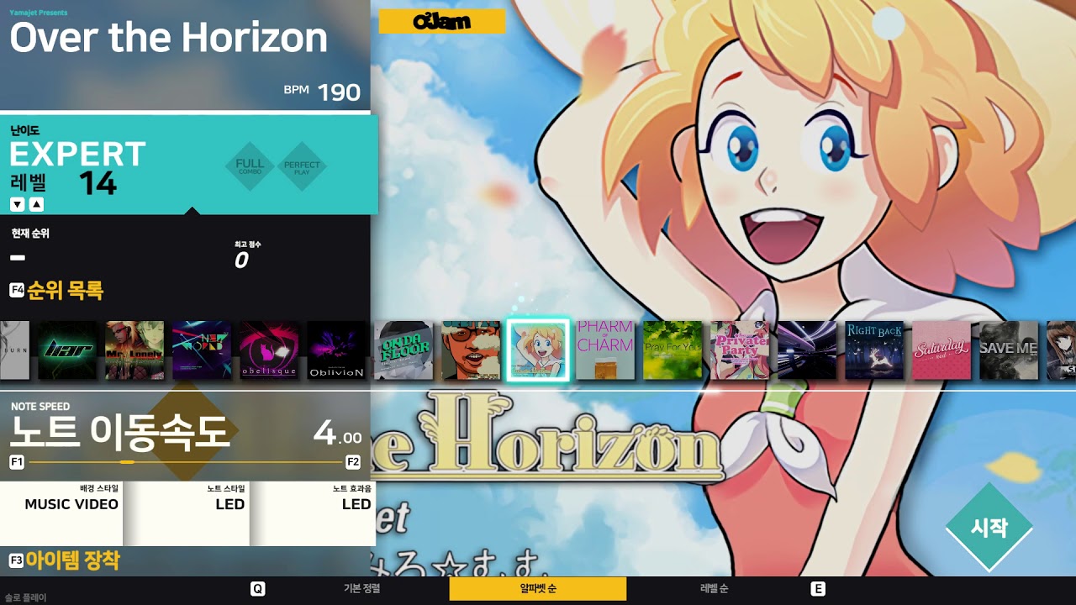Image resolution: width=1076 pixels, height=605 pixels.
Task: Click the PERFECT PLAY diamond badge
Action: tap(302, 166)
